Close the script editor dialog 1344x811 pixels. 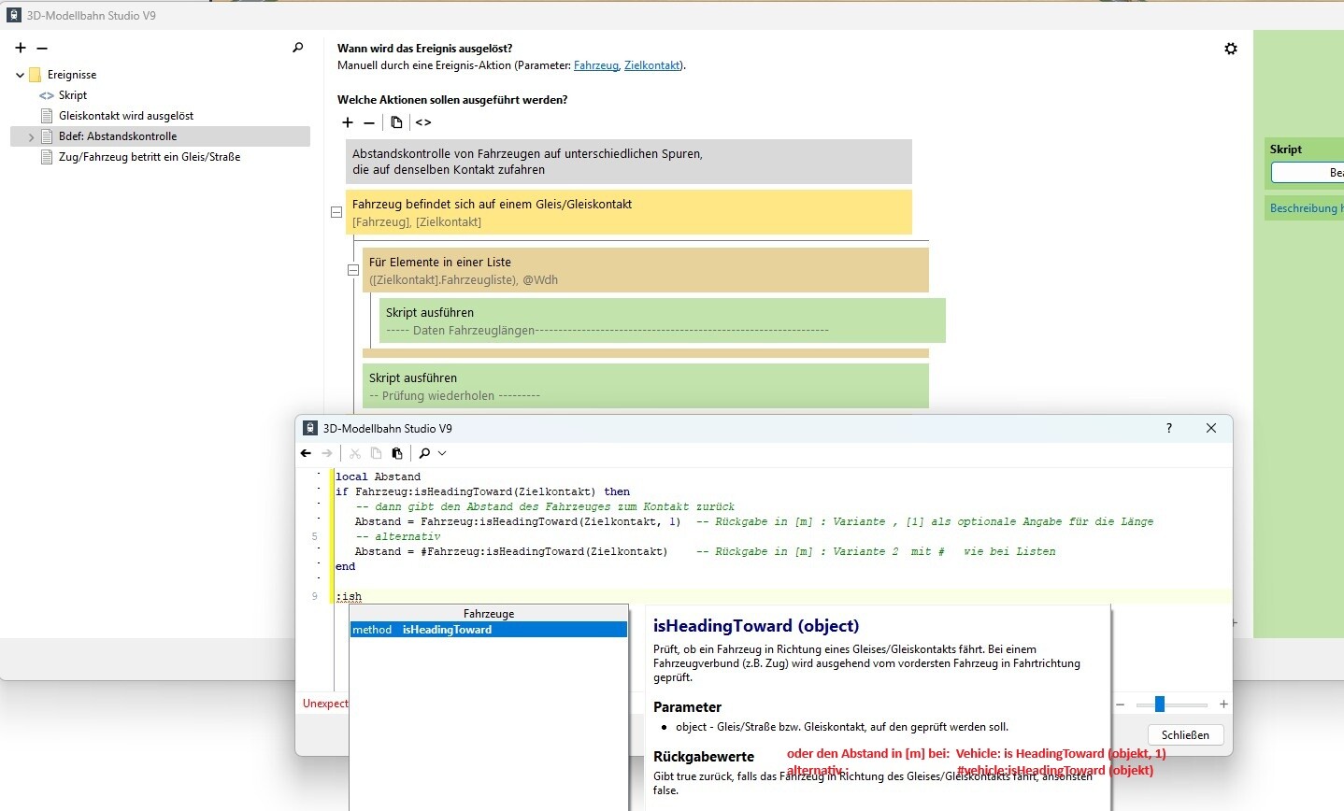coord(1211,428)
